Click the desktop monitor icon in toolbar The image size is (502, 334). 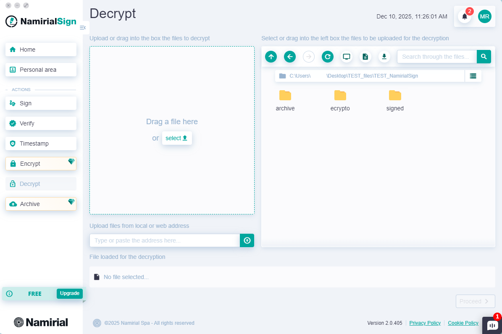pyautogui.click(x=347, y=57)
